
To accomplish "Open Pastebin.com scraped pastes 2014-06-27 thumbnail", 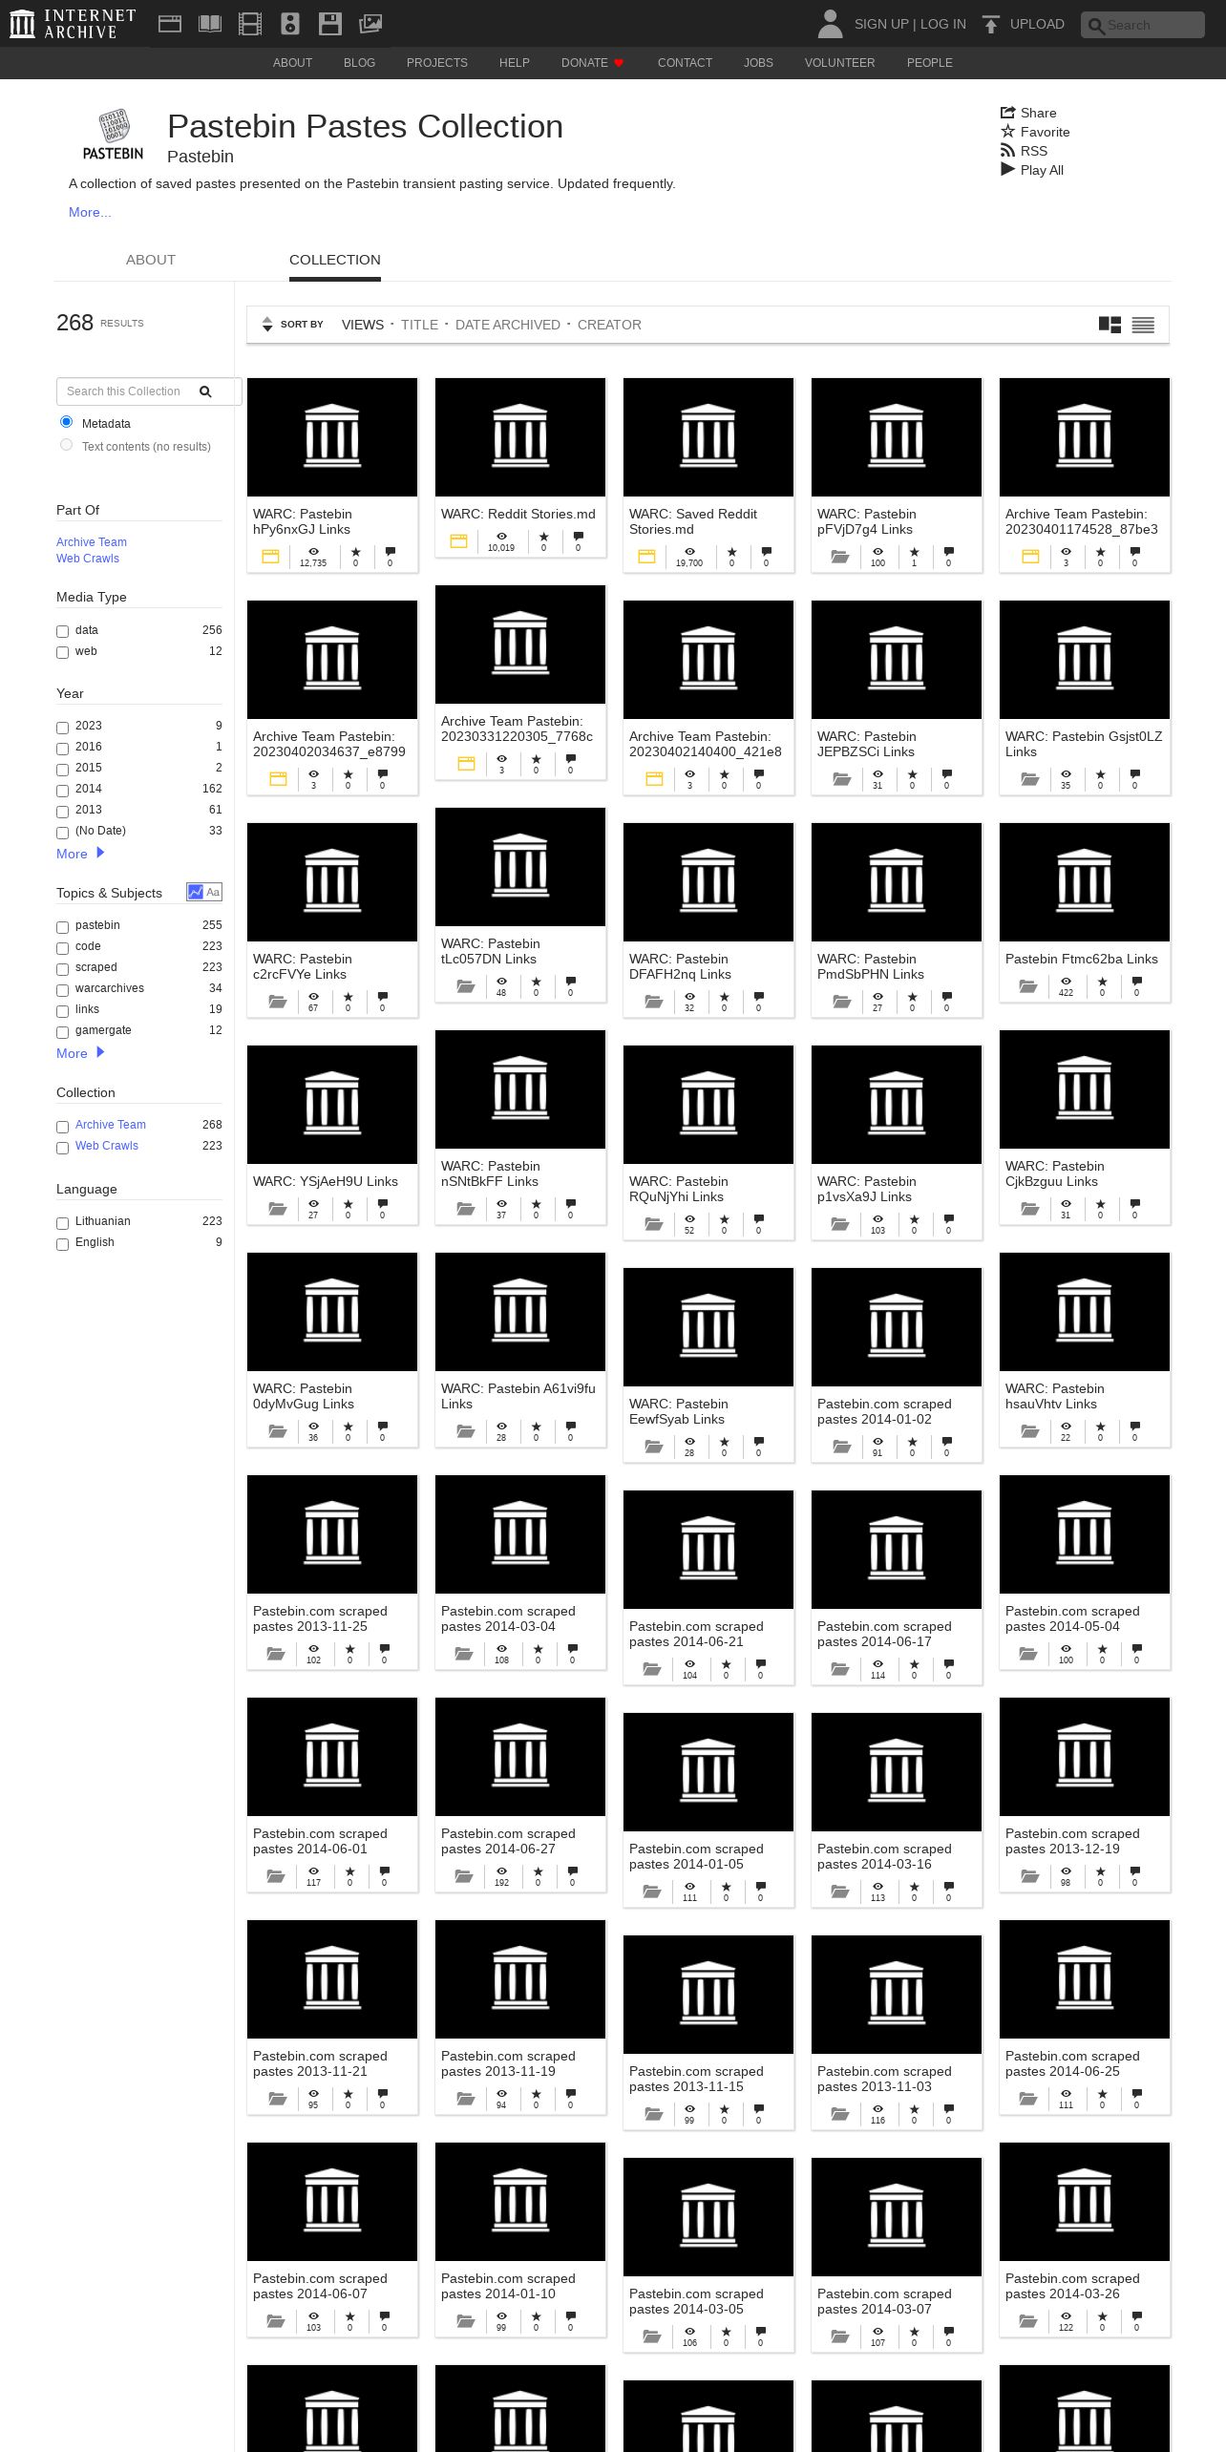I will pos(520,1757).
